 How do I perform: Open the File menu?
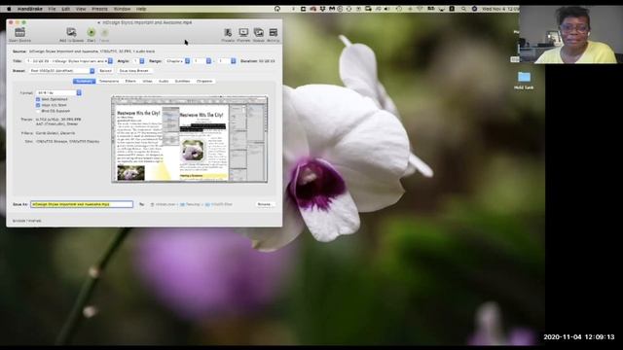[x=52, y=9]
